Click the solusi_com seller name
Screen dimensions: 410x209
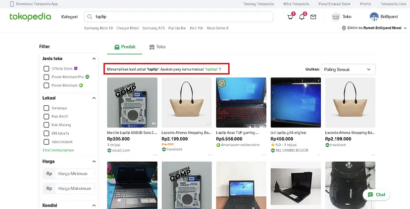coord(121,150)
